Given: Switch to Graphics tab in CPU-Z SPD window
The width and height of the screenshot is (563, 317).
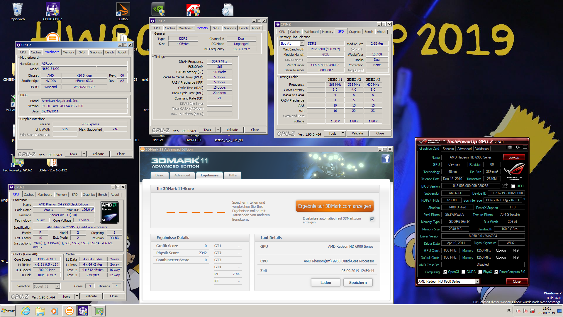Looking at the screenshot, I should (x=355, y=32).
